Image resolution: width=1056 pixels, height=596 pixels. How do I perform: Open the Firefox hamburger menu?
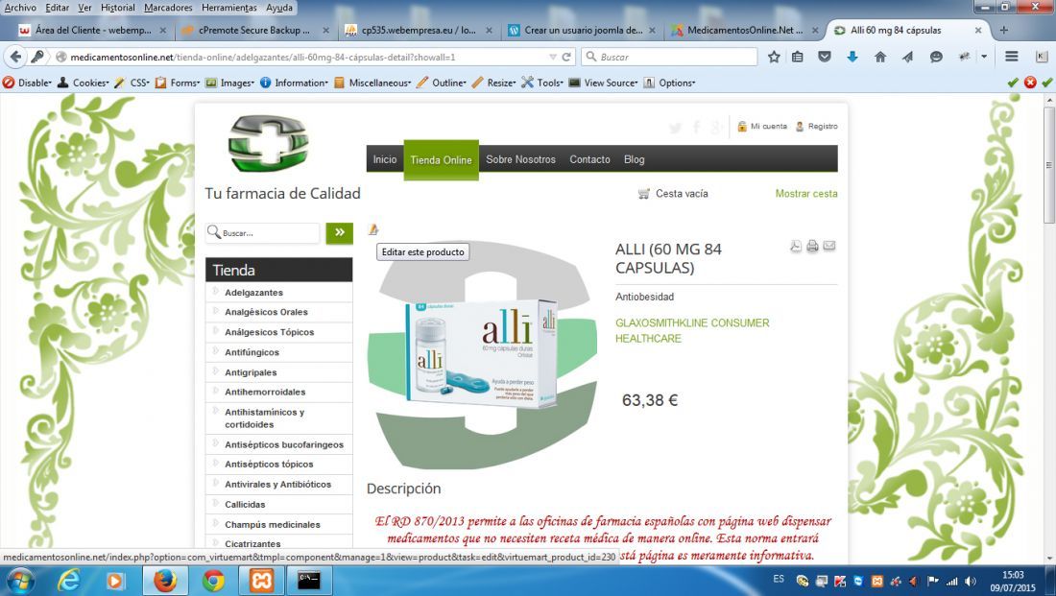coord(1012,58)
